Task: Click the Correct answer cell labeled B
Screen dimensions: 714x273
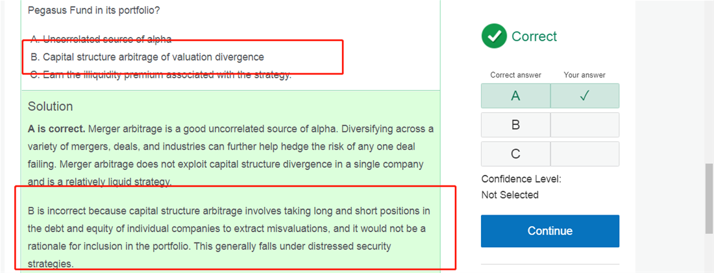Action: coord(515,125)
